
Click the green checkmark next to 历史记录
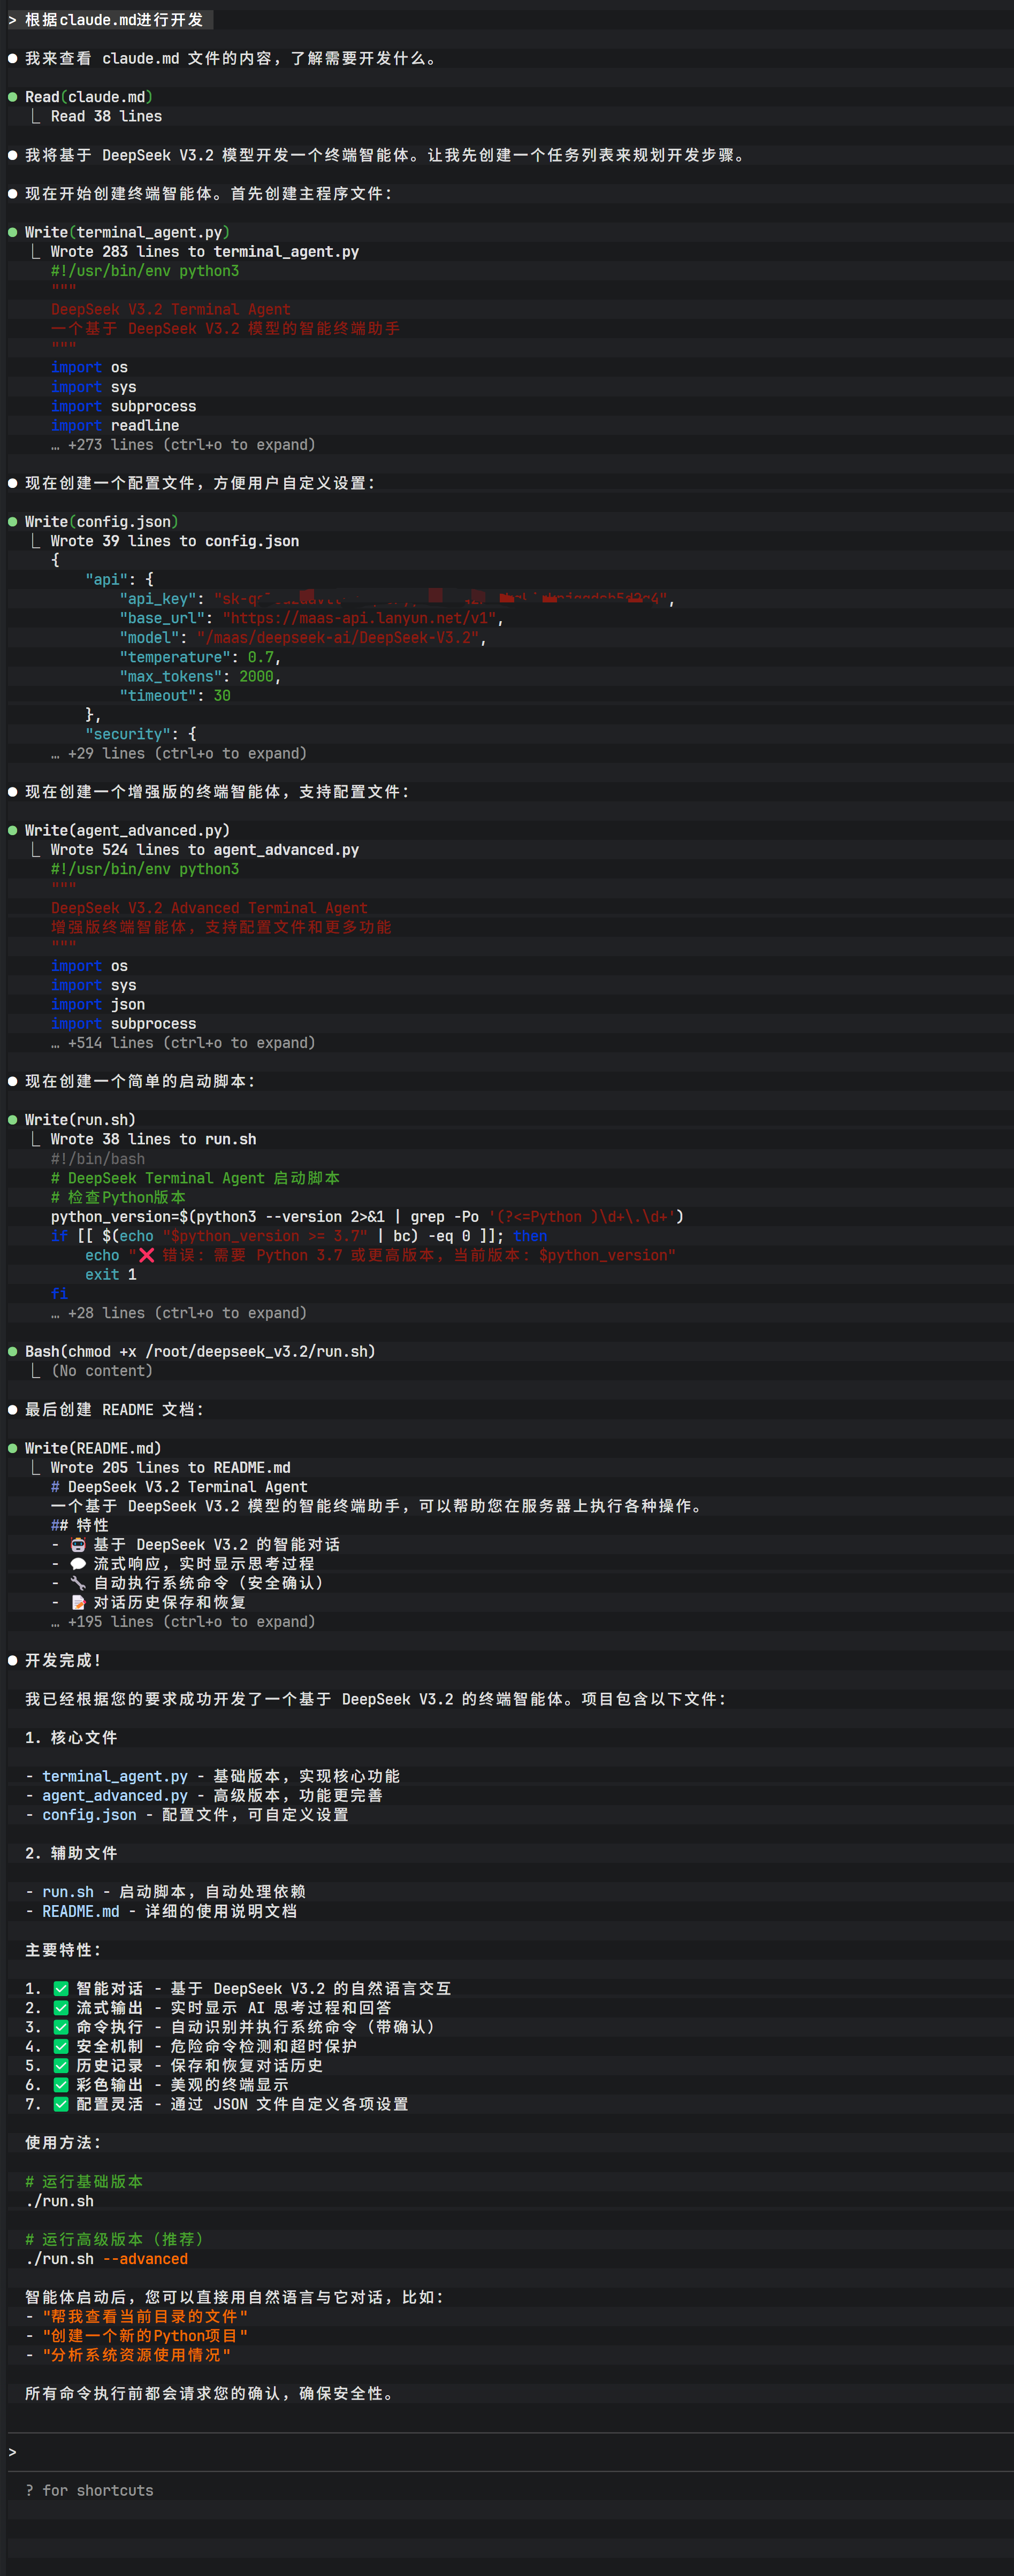click(61, 2065)
